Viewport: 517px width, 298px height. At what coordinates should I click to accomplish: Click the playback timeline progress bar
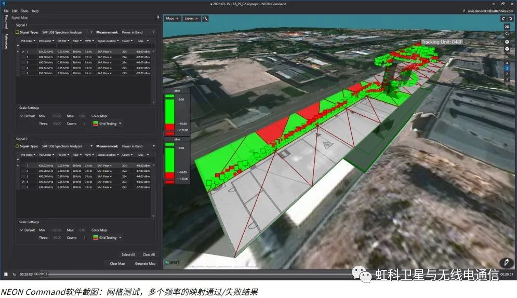pyautogui.click(x=260, y=274)
